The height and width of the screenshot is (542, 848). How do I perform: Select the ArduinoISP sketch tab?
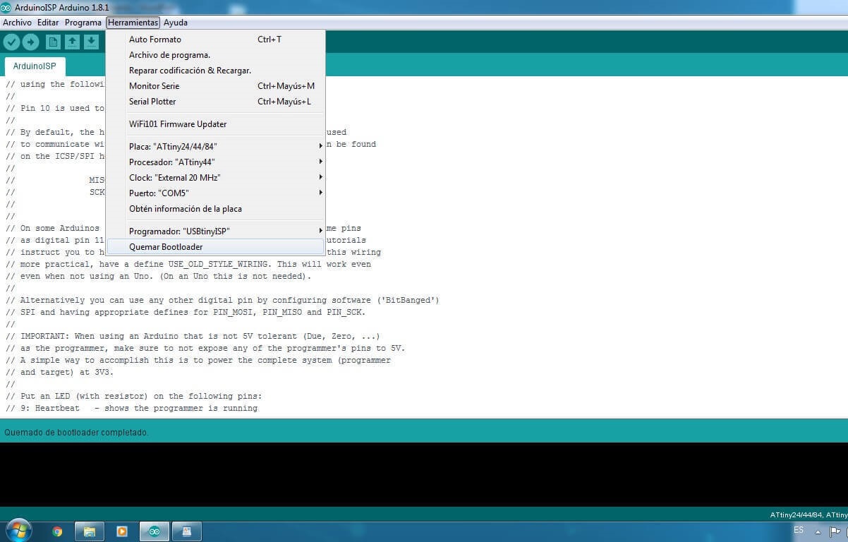[35, 66]
